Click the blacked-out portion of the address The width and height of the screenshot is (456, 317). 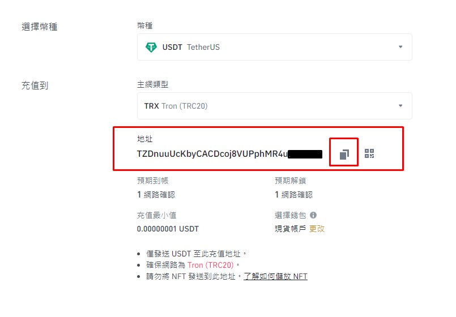pos(305,155)
